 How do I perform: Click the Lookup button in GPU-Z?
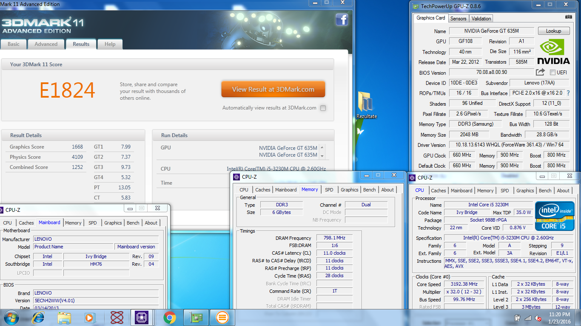553,31
